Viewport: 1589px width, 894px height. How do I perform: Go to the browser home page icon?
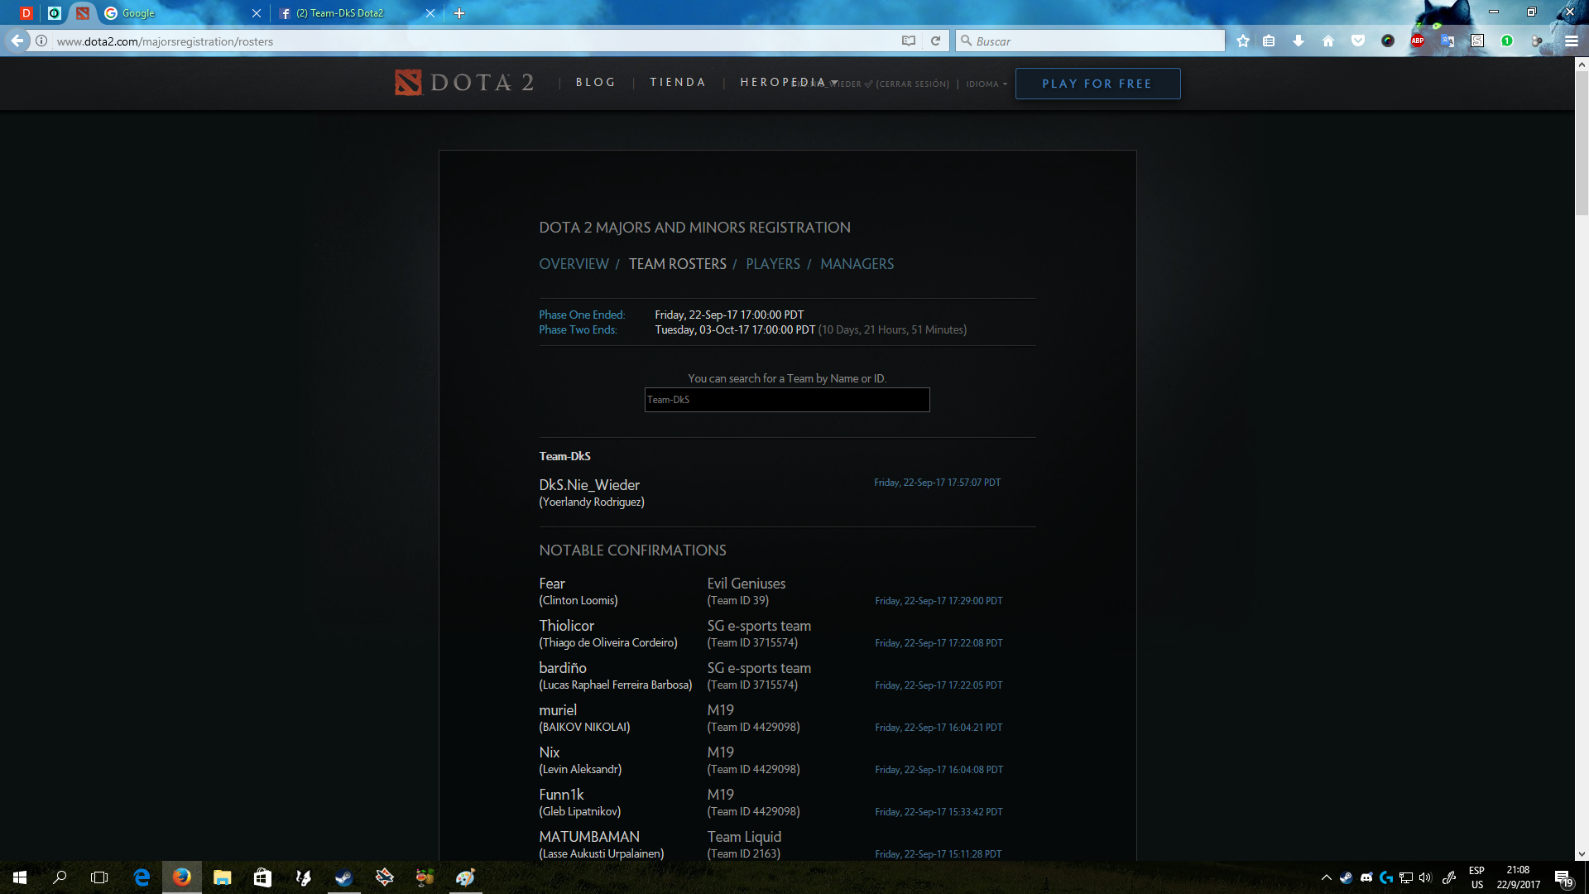(1328, 41)
